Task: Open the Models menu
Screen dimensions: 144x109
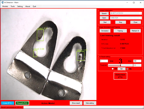Action: (x=5, y=6)
